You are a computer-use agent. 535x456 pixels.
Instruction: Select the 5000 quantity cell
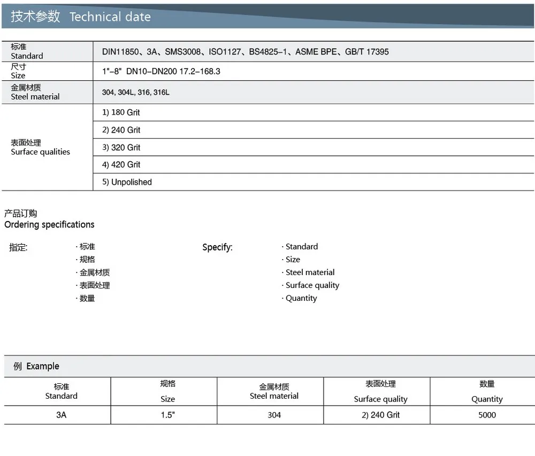pos(487,415)
